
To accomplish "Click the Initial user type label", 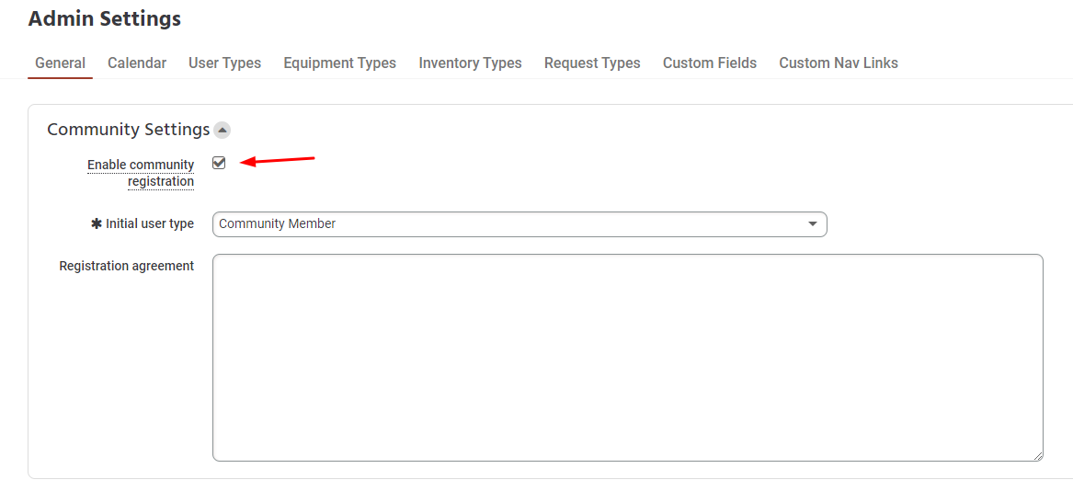I will click(x=149, y=224).
